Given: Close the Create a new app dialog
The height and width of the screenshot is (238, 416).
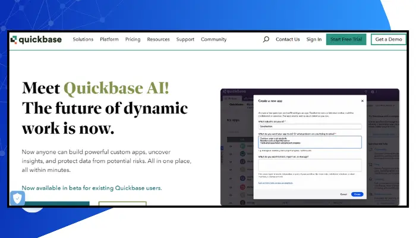Looking at the screenshot, I should point(362,101).
